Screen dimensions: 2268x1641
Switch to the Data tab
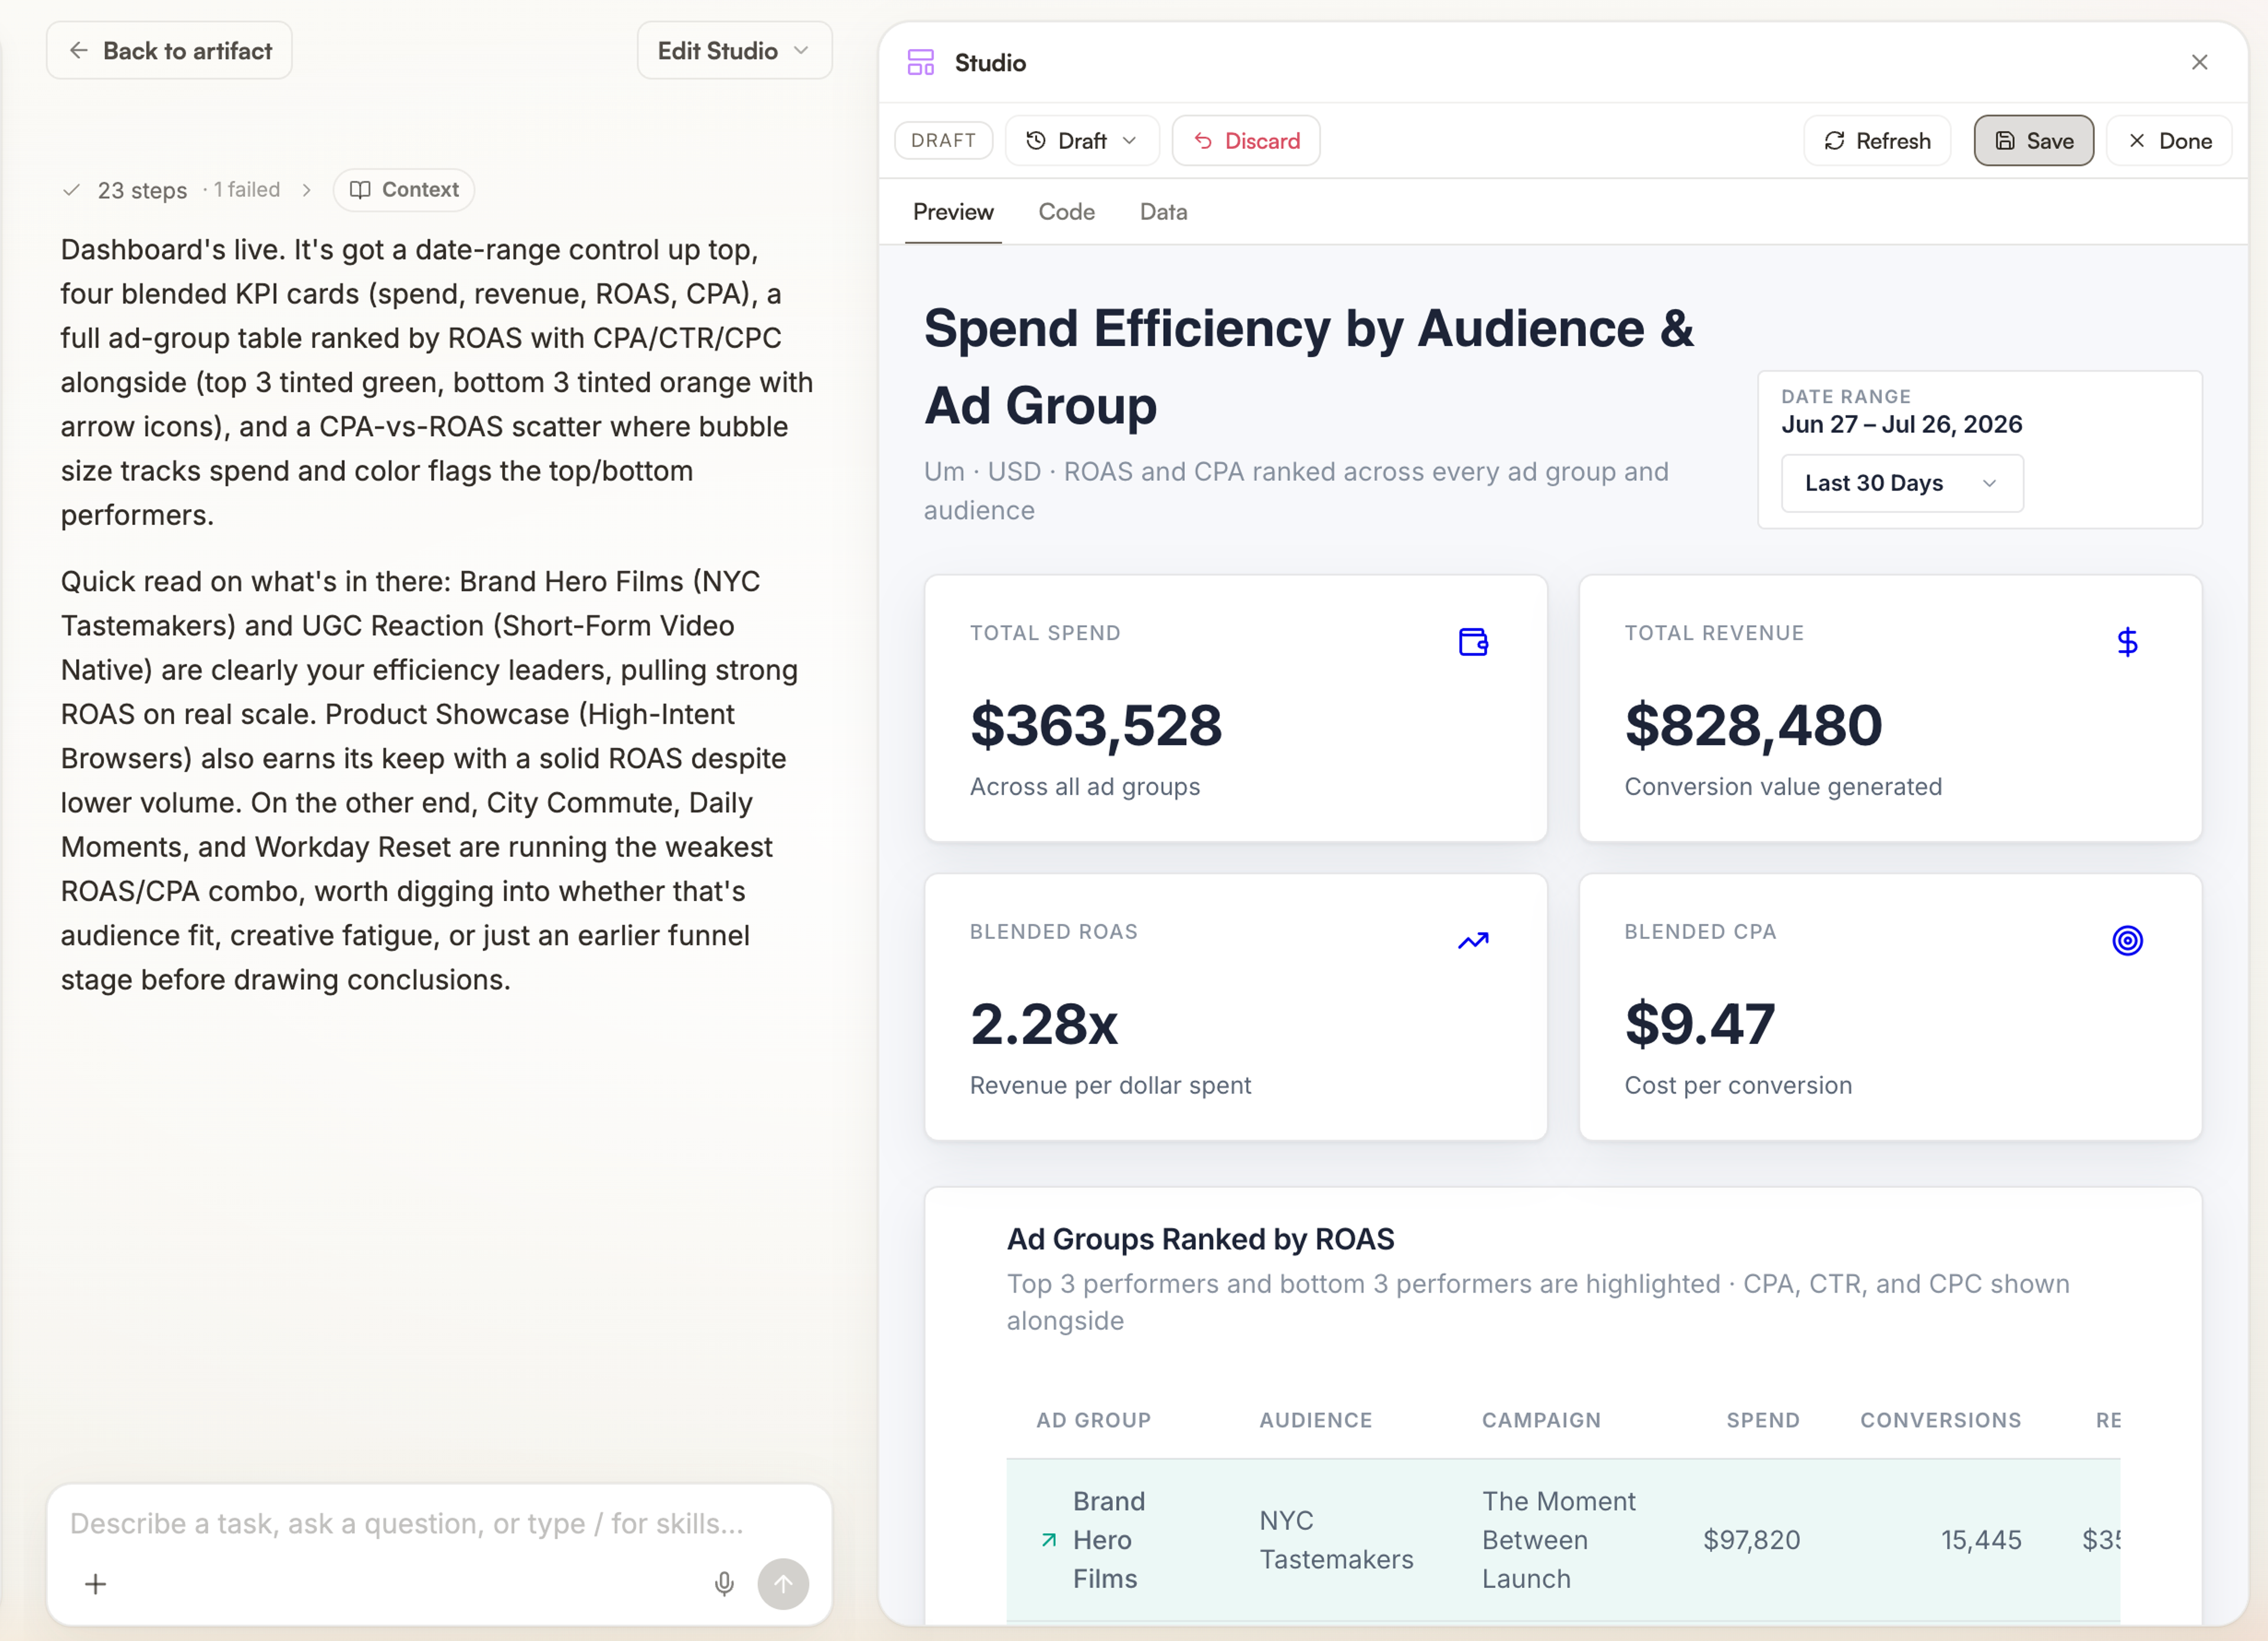click(x=1163, y=212)
